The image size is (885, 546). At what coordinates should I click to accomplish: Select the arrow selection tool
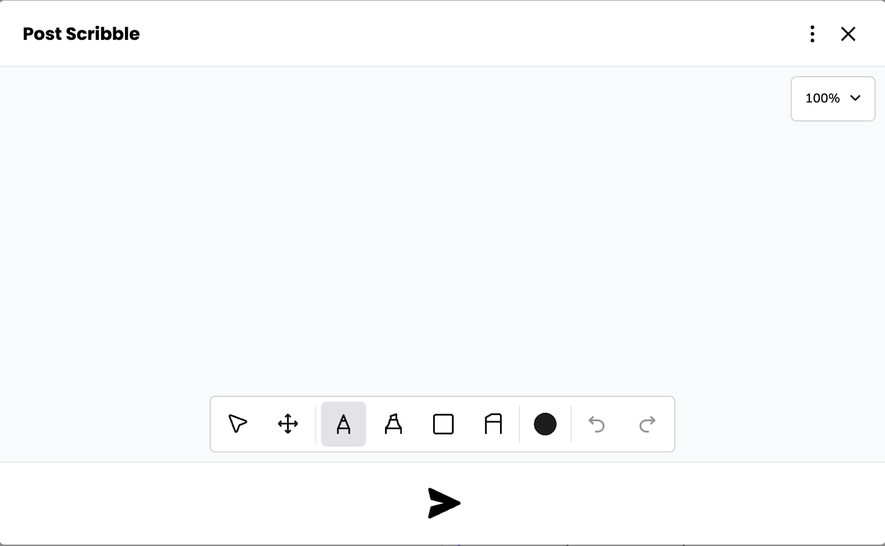238,424
